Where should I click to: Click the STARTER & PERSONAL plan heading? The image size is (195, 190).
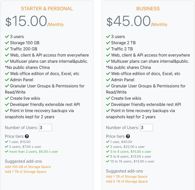[47, 9]
